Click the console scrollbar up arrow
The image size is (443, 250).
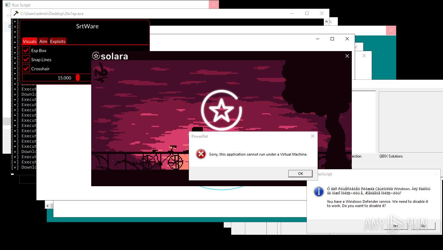pyautogui.click(x=327, y=22)
